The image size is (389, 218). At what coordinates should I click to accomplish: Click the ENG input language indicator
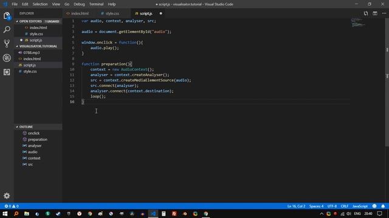357,214
